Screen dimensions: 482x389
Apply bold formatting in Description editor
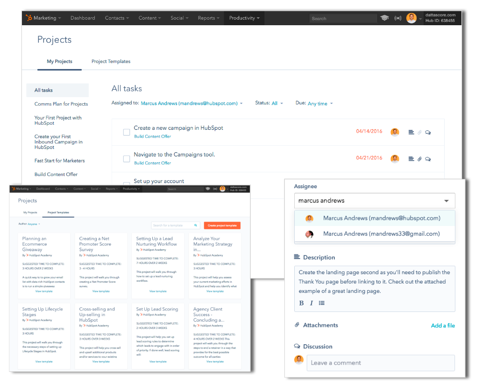pos(301,303)
